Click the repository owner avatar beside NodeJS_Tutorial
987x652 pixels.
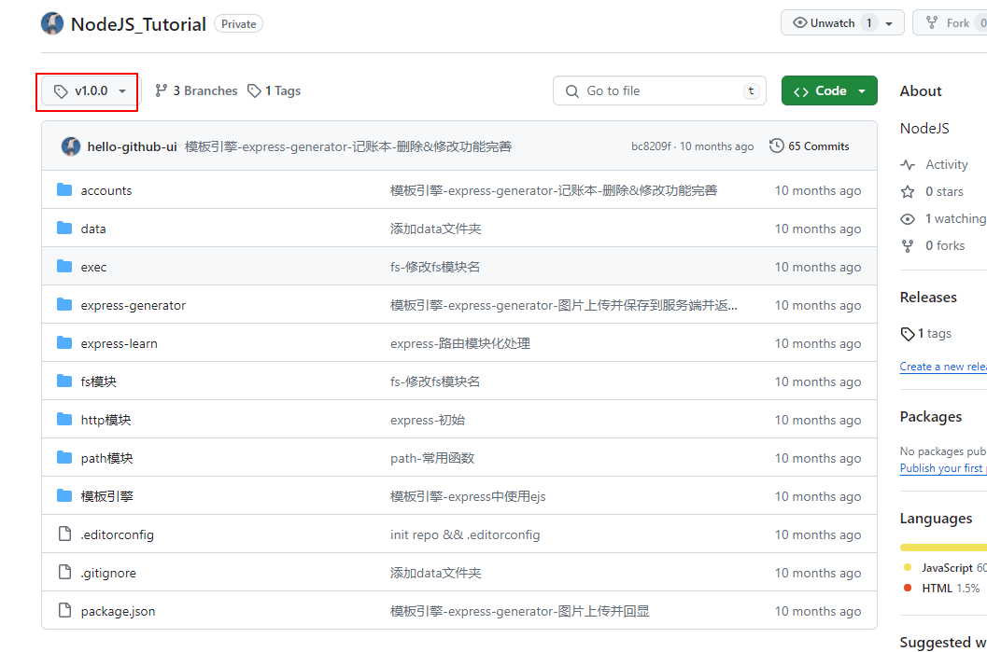point(52,24)
